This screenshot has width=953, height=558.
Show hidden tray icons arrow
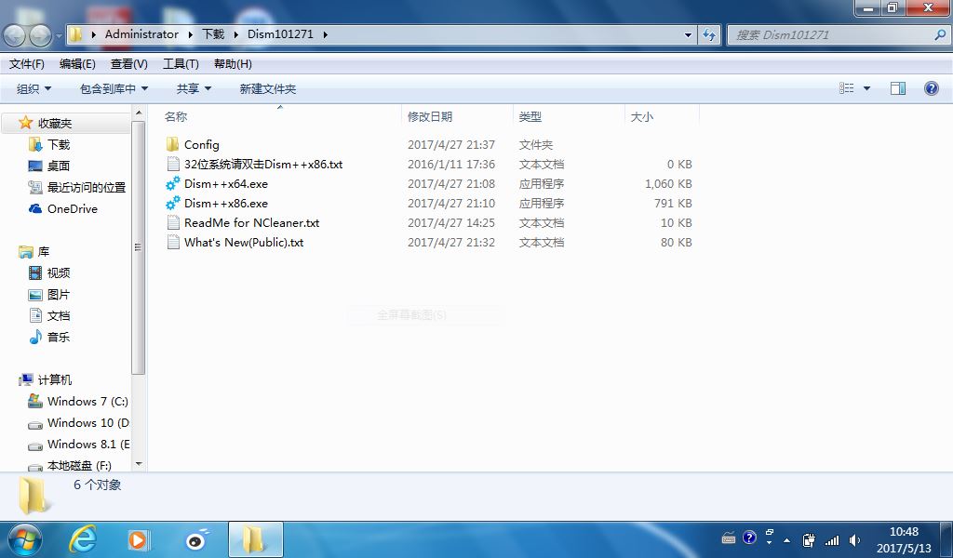point(787,539)
